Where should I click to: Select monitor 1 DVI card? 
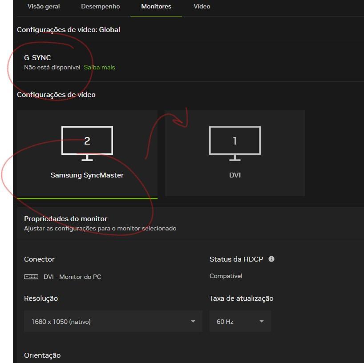click(x=235, y=153)
